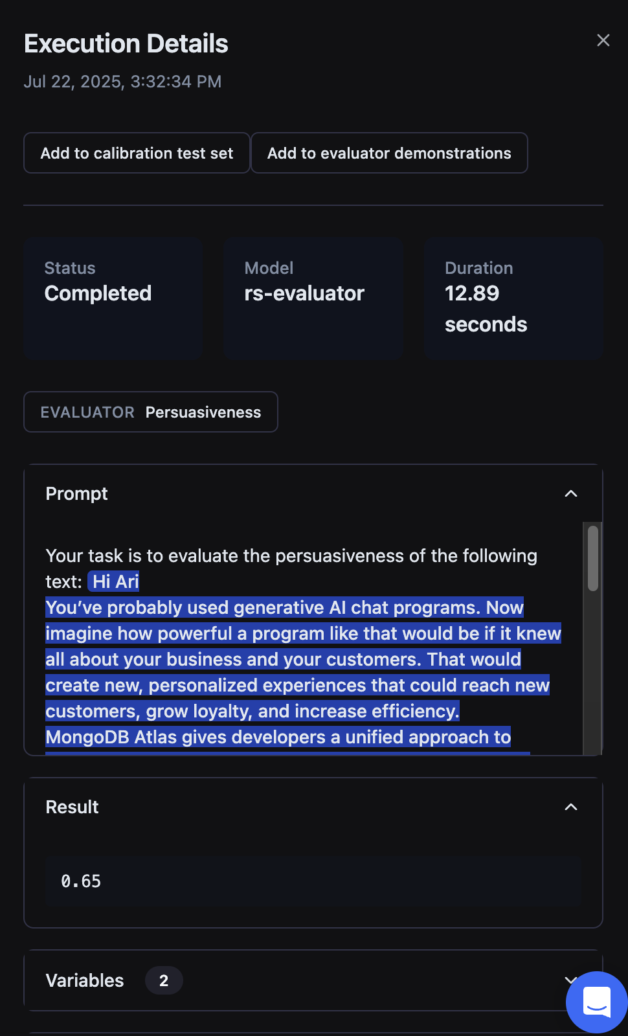The image size is (628, 1036).
Task: Click the Execution Details heading
Action: pos(126,44)
